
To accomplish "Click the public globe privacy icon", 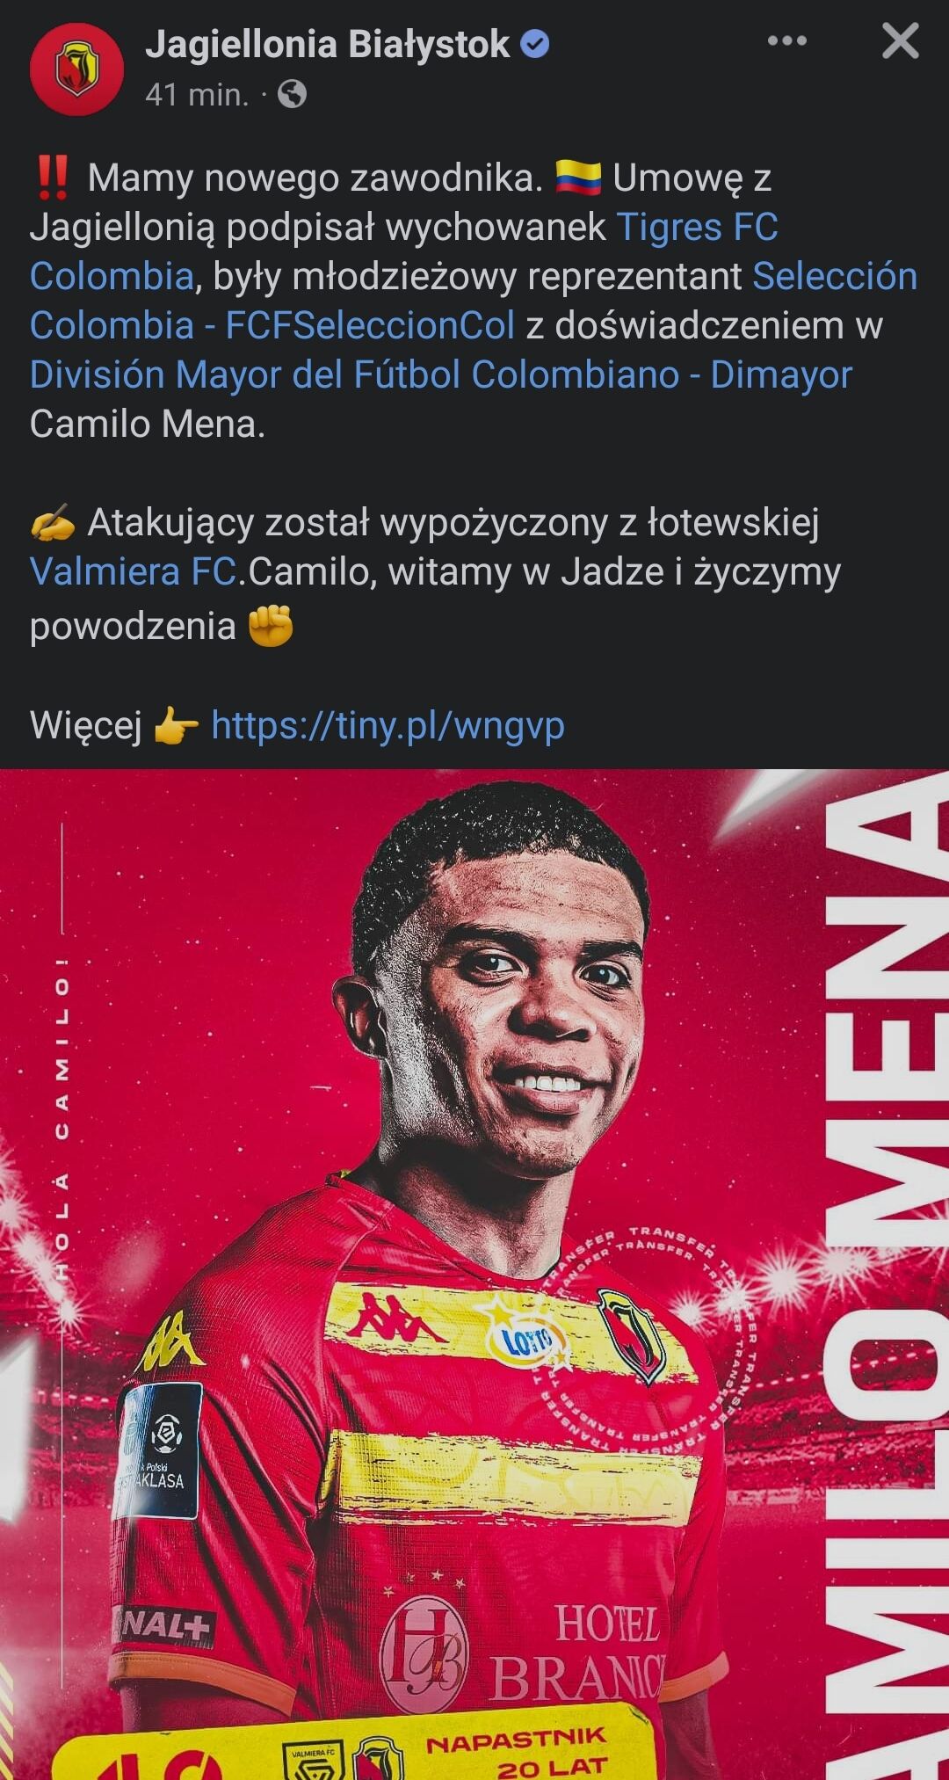I will 292,94.
